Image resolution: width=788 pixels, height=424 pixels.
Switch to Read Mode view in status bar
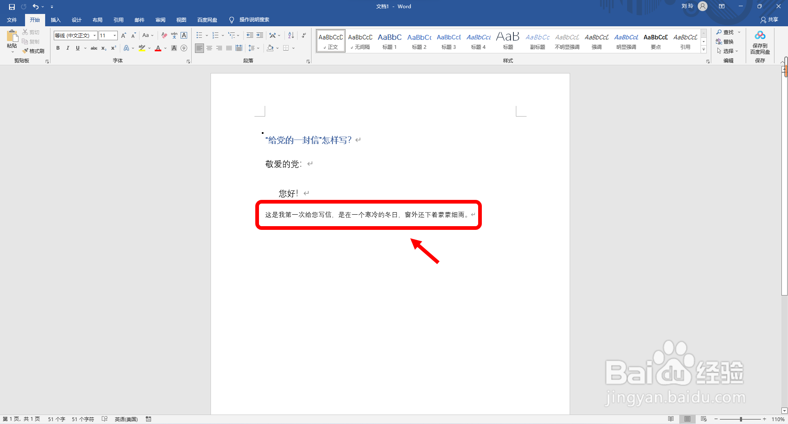tap(671, 419)
